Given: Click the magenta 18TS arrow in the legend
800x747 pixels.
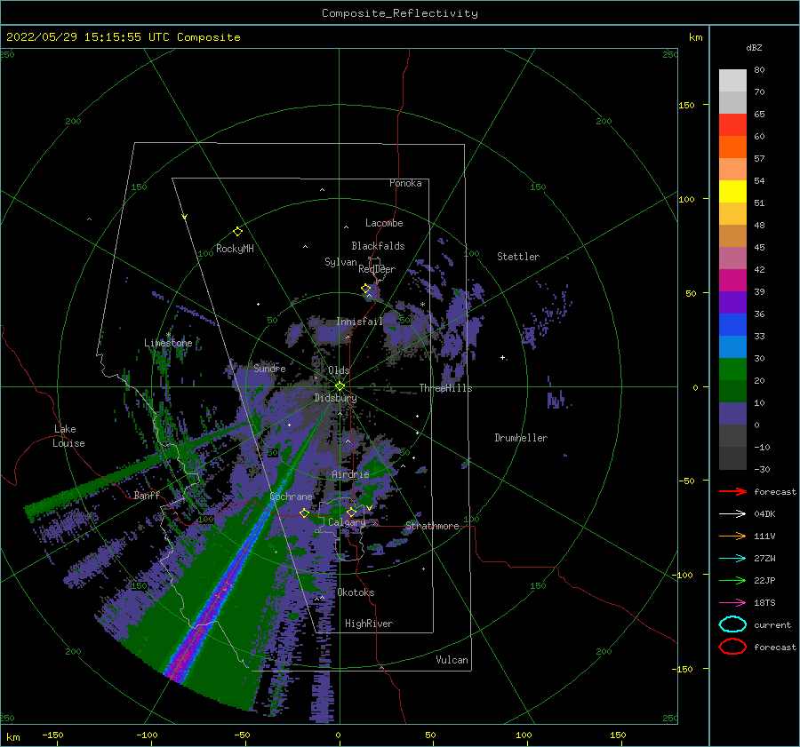Looking at the screenshot, I should 732,603.
